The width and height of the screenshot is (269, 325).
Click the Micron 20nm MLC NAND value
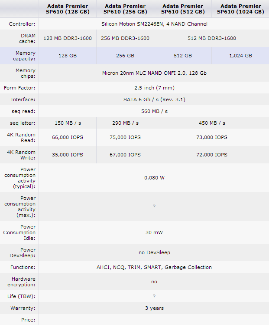[x=154, y=73]
